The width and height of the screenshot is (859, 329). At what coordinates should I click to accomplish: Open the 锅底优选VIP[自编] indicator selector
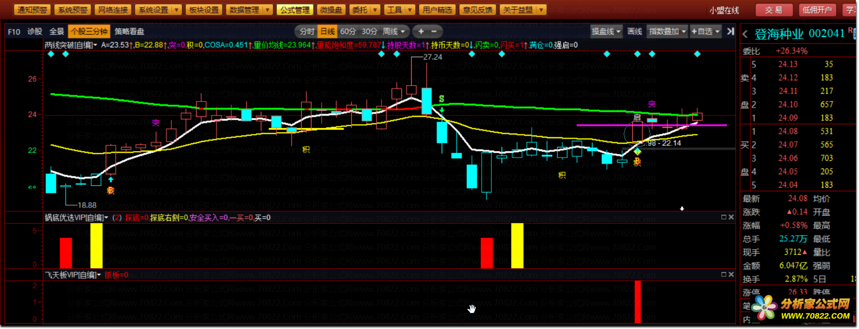76,217
